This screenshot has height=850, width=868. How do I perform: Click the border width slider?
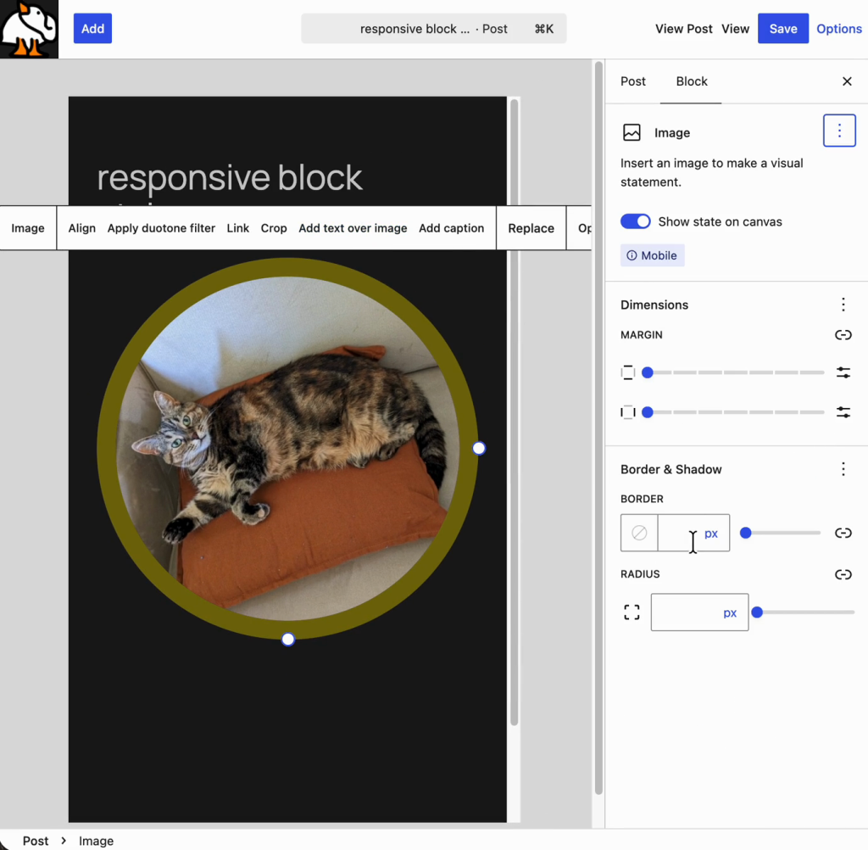click(781, 533)
